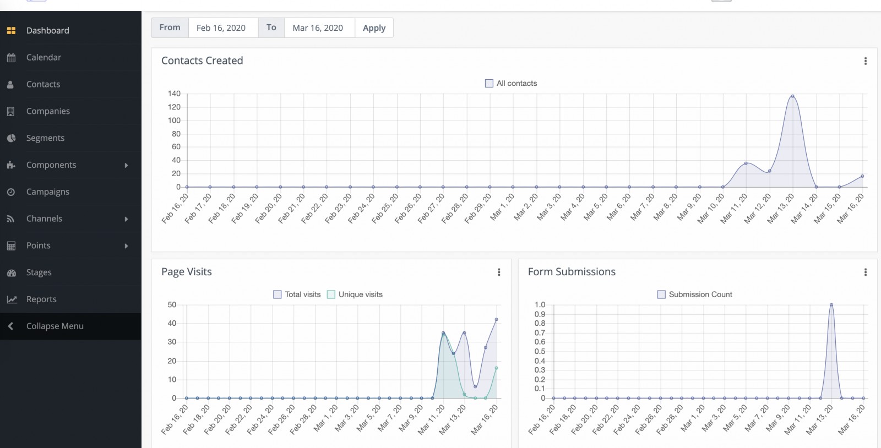Open Contacts Created widget options menu
The width and height of the screenshot is (881, 448).
click(x=865, y=61)
